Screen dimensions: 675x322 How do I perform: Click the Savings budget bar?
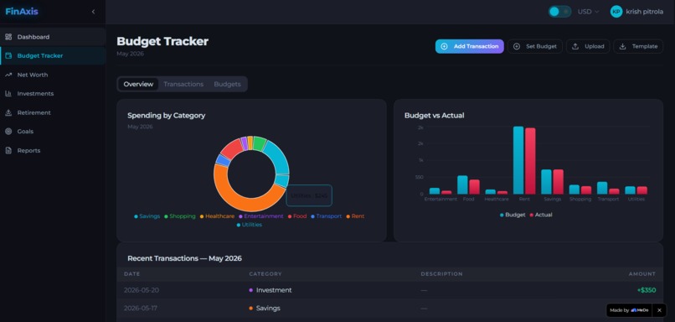[x=546, y=182]
